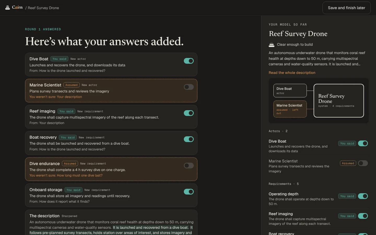
Task: Toggle Dive Boat in the model sidebar
Action: (363, 143)
